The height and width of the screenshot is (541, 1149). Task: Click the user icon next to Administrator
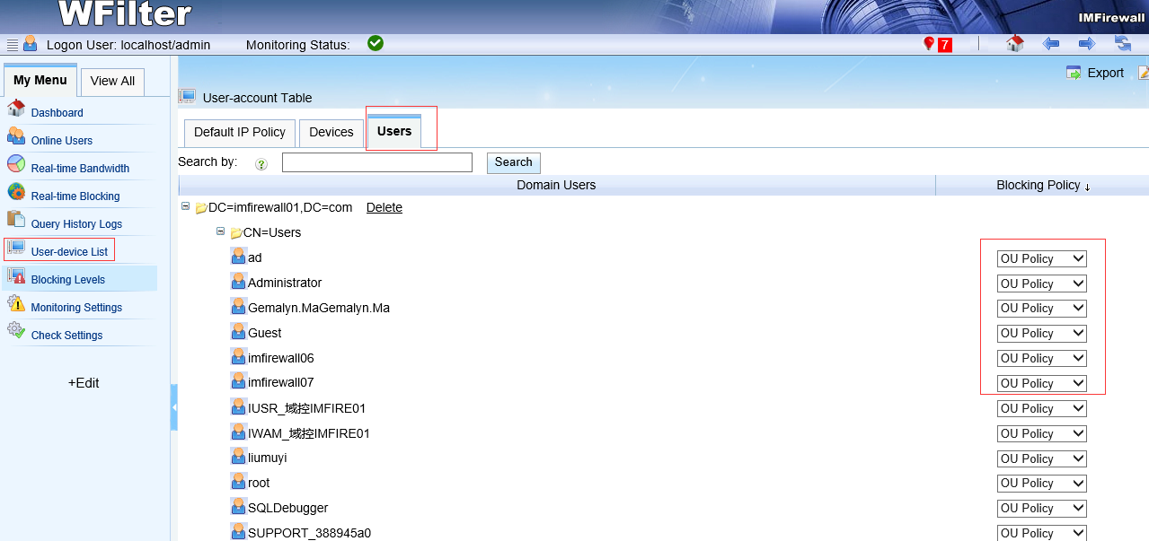[x=238, y=283]
